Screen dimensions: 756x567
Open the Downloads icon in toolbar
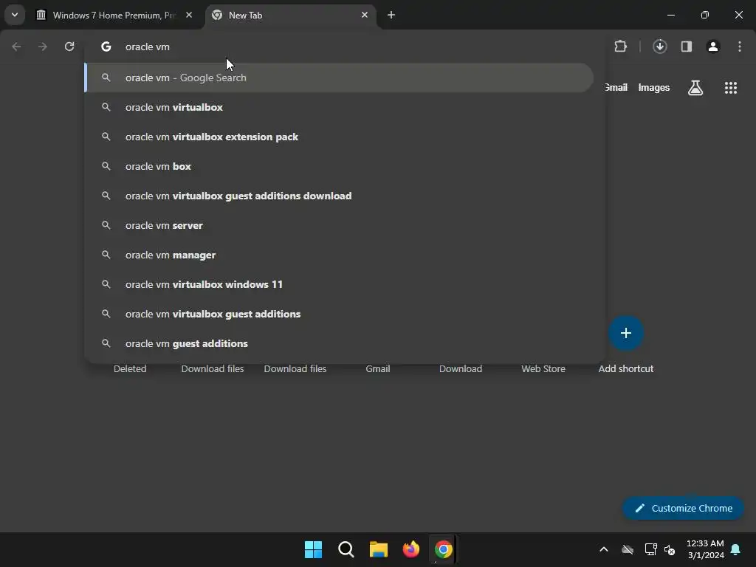pos(659,47)
